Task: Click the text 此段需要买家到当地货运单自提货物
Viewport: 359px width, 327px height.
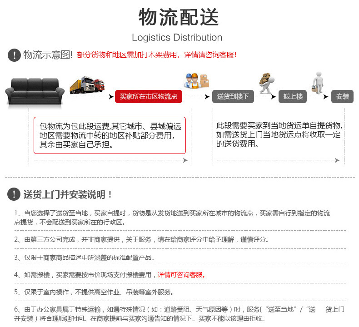Action: (x=279, y=134)
